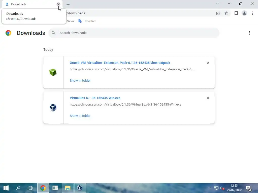This screenshot has height=193, width=258.
Task: Open Chrome's three-dot menu in the toolbar
Action: coord(252,13)
